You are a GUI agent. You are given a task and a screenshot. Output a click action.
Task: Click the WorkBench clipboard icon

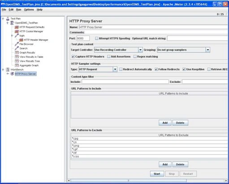(x=8, y=70)
